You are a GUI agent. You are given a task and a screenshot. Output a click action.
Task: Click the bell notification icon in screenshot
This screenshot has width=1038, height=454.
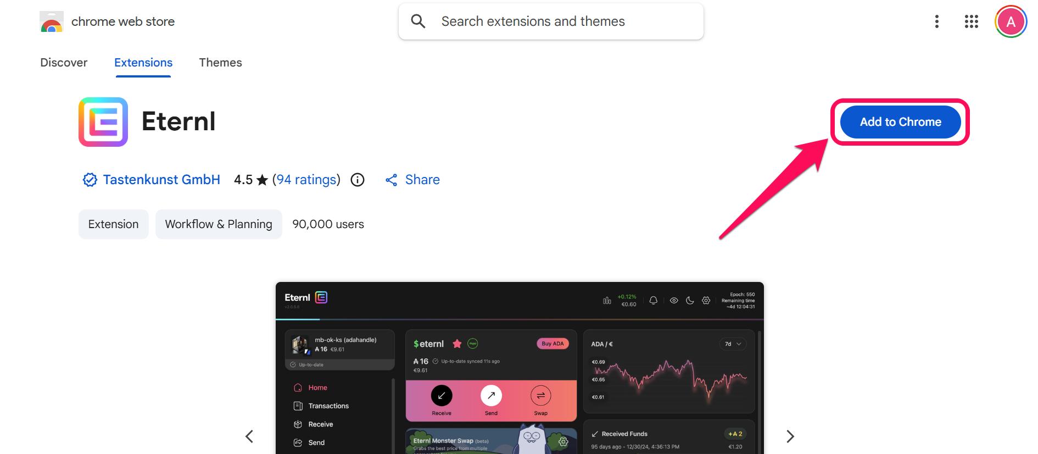[653, 300]
